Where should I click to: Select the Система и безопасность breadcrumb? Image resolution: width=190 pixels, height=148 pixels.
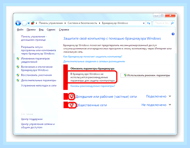[x=82, y=23]
